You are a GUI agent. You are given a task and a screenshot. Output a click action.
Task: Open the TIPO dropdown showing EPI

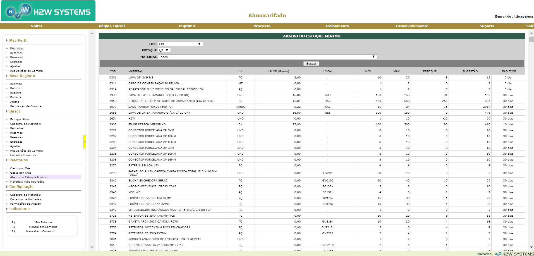[180, 44]
